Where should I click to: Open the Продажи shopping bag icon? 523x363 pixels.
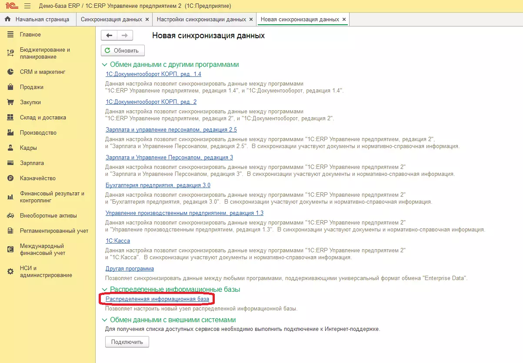click(x=10, y=87)
